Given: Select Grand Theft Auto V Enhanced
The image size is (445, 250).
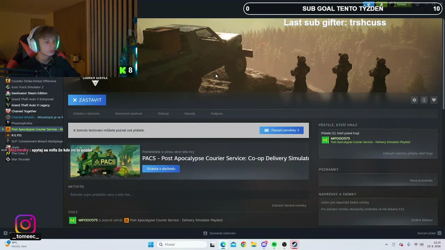Looking at the screenshot, I should [x=32, y=99].
